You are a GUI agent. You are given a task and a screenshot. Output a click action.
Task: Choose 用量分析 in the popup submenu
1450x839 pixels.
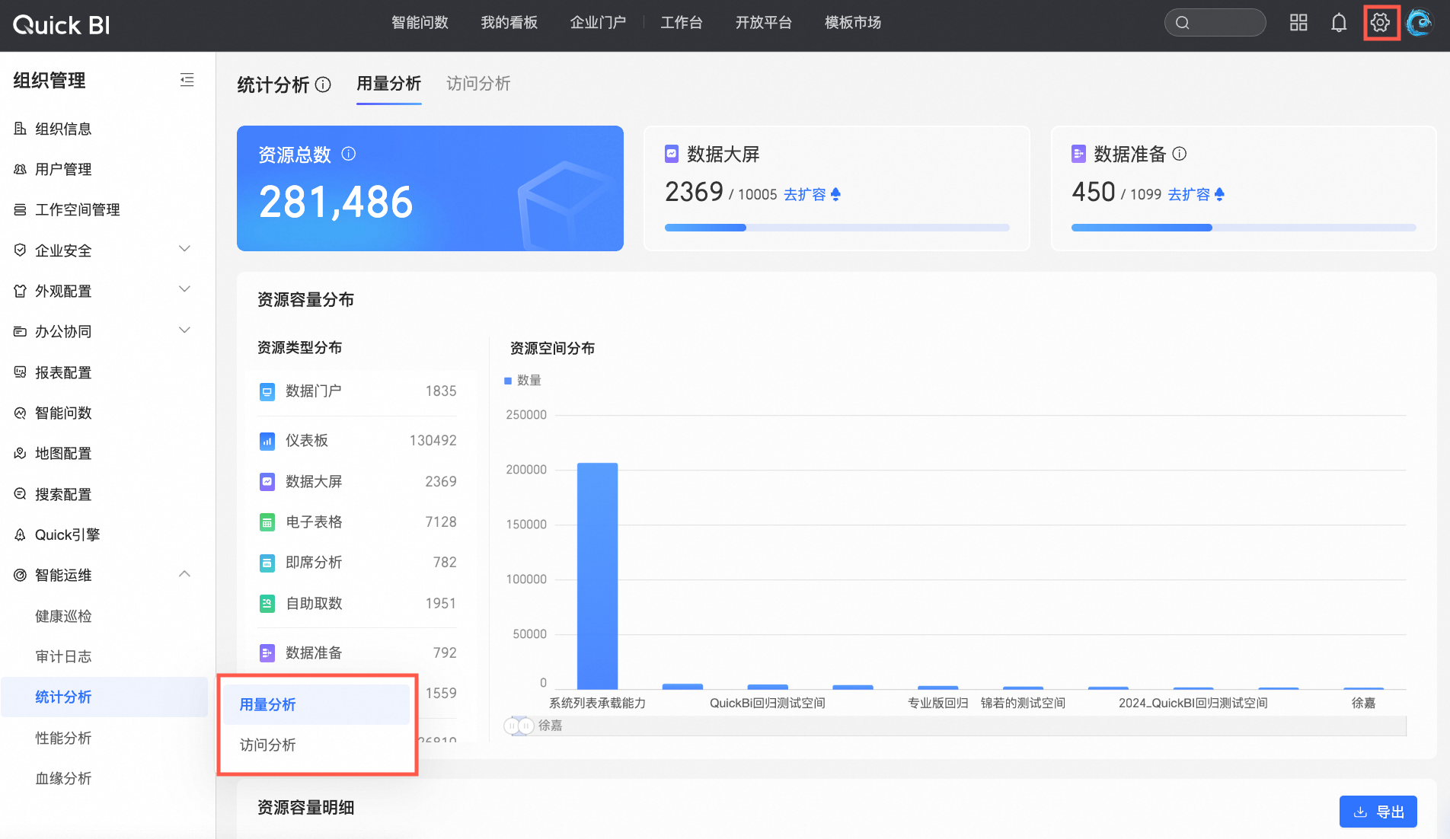tap(316, 704)
